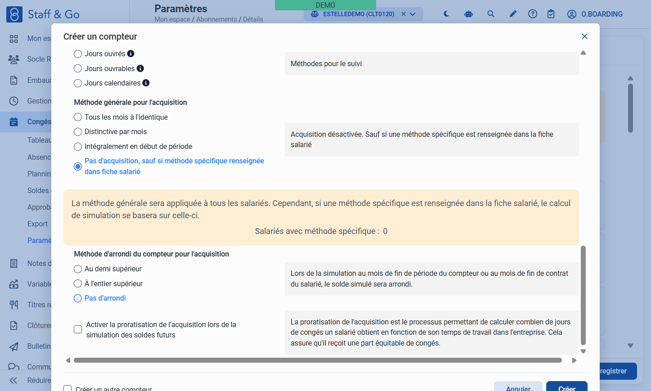Click O.BOARDING user name
The width and height of the screenshot is (651, 391).
pyautogui.click(x=602, y=14)
